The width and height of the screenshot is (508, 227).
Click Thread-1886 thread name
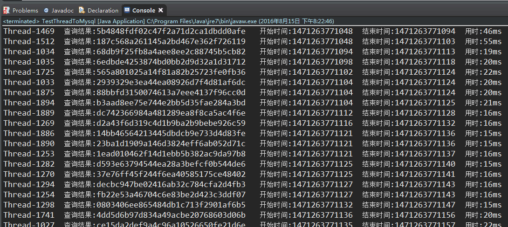[x=29, y=133]
